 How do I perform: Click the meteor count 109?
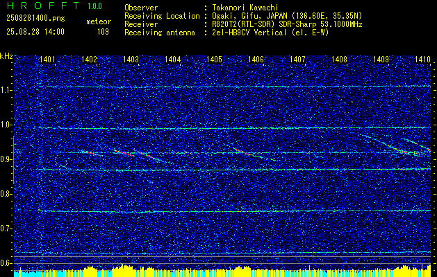pos(103,32)
